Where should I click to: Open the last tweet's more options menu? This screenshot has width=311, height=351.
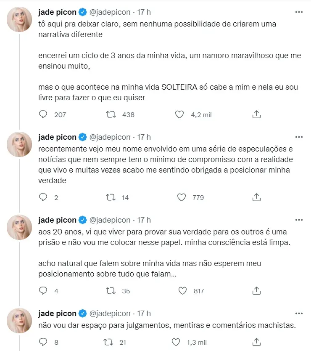click(298, 313)
